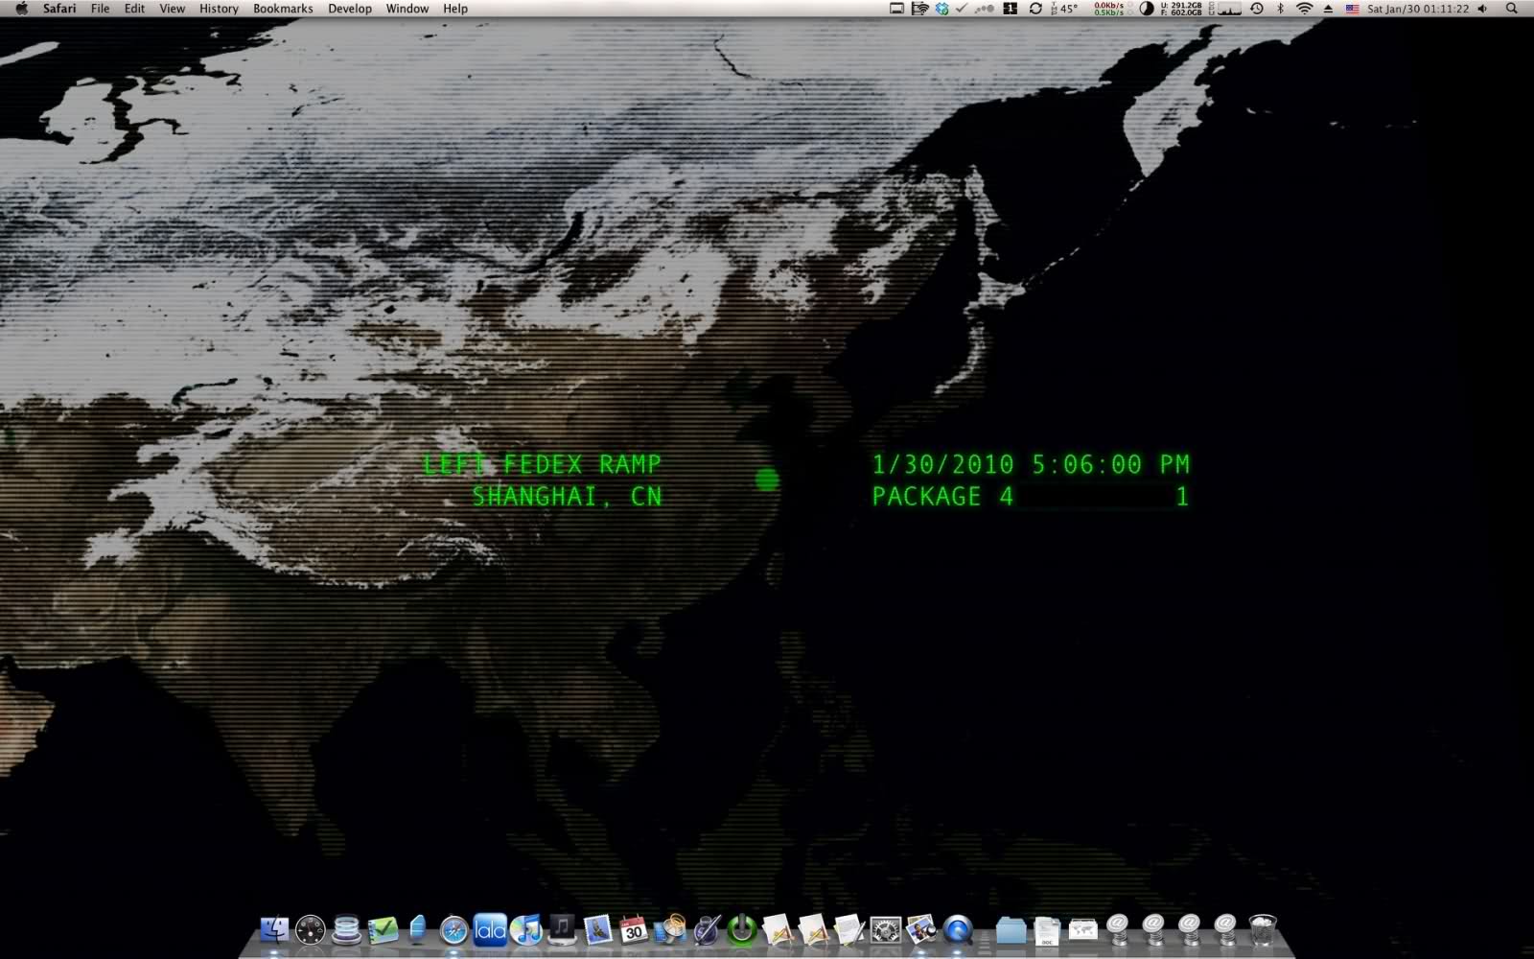Image resolution: width=1534 pixels, height=959 pixels.
Task: Open the View menu
Action: click(x=172, y=9)
